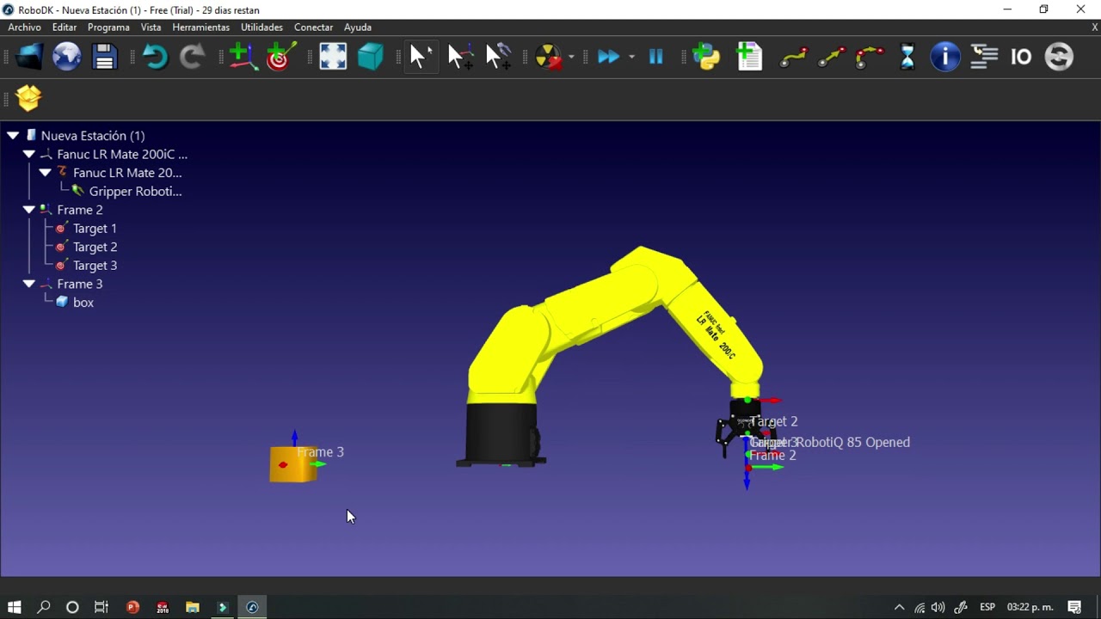Viewport: 1101px width, 619px height.
Task: Switch to isometric view cube
Action: [x=371, y=58]
